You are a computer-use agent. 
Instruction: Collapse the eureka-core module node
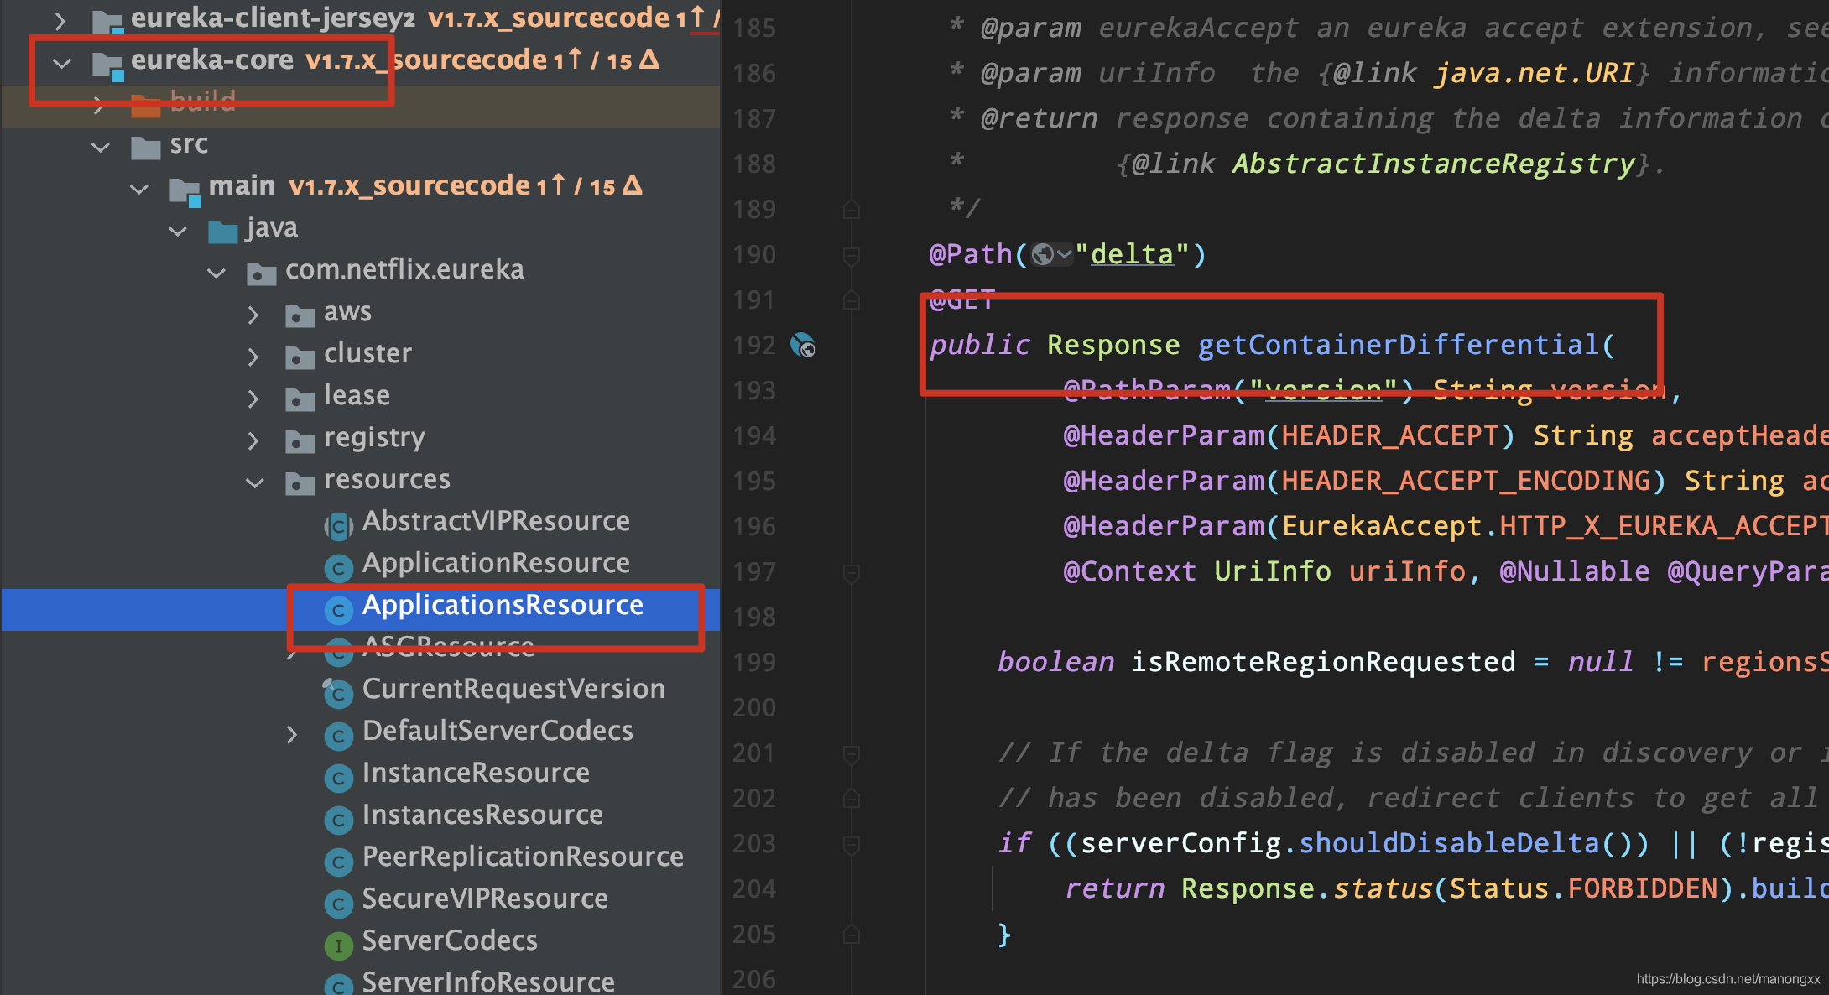tap(61, 62)
